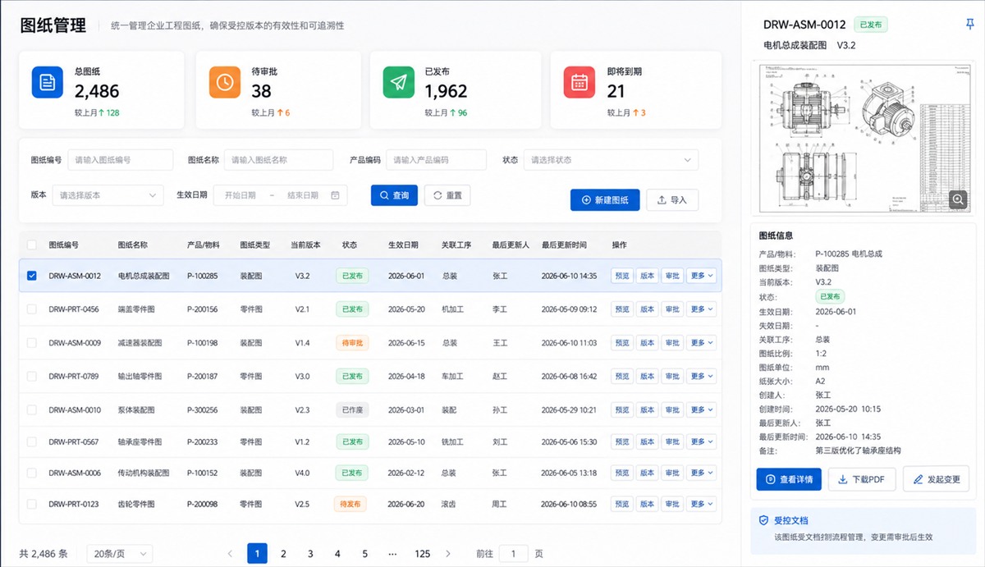Click the 发起变更 button
Screen dimensions: 985x567
[x=936, y=478]
